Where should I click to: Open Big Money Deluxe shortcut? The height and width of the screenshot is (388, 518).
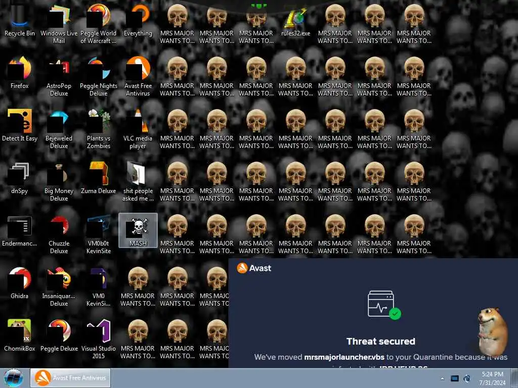click(59, 182)
